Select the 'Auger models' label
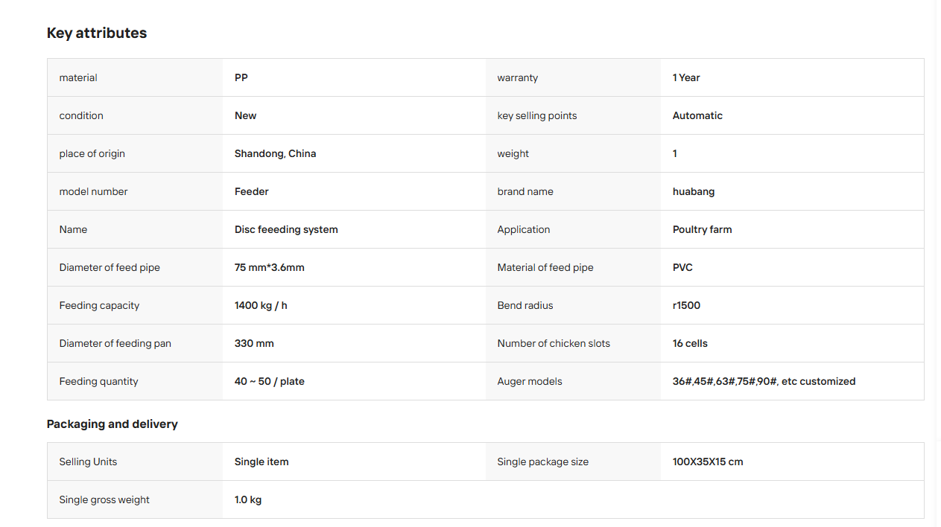The width and height of the screenshot is (941, 527). [530, 381]
